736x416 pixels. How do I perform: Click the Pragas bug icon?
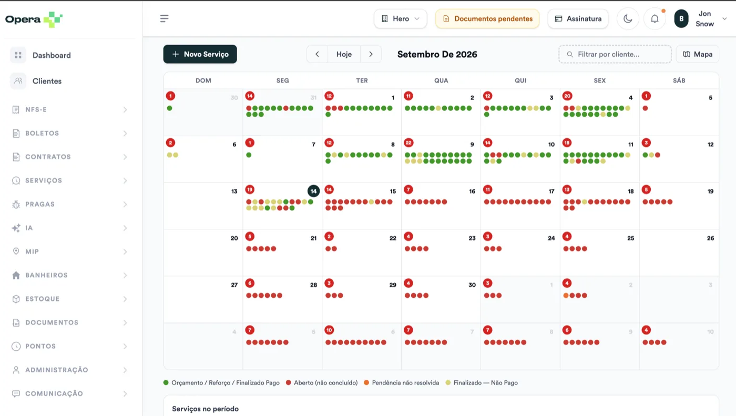[16, 205]
